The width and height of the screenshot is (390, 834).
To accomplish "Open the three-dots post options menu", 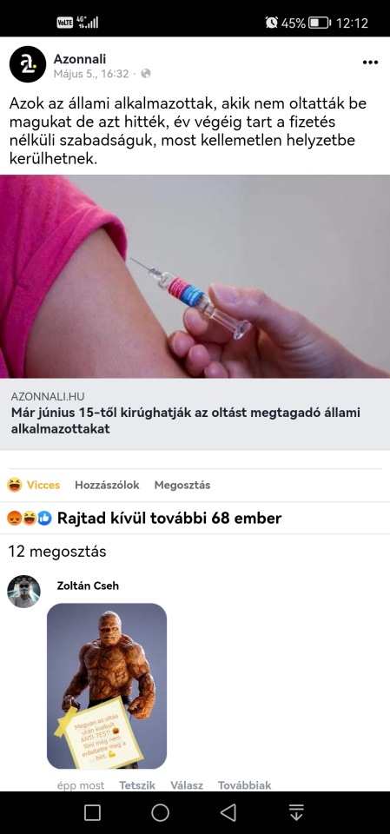I will click(370, 63).
